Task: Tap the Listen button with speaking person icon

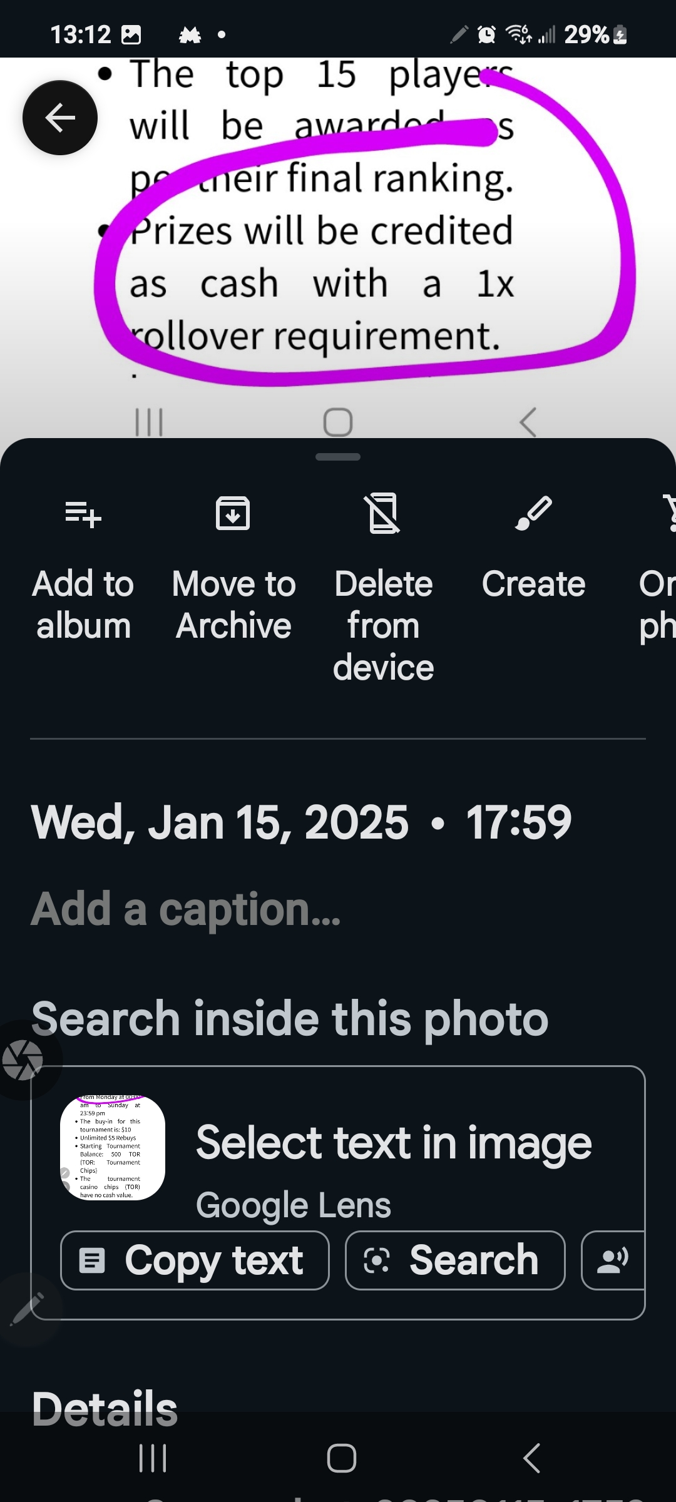Action: coord(613,1260)
